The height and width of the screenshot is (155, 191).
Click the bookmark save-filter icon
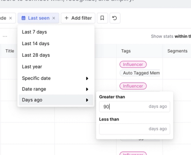click(102, 18)
